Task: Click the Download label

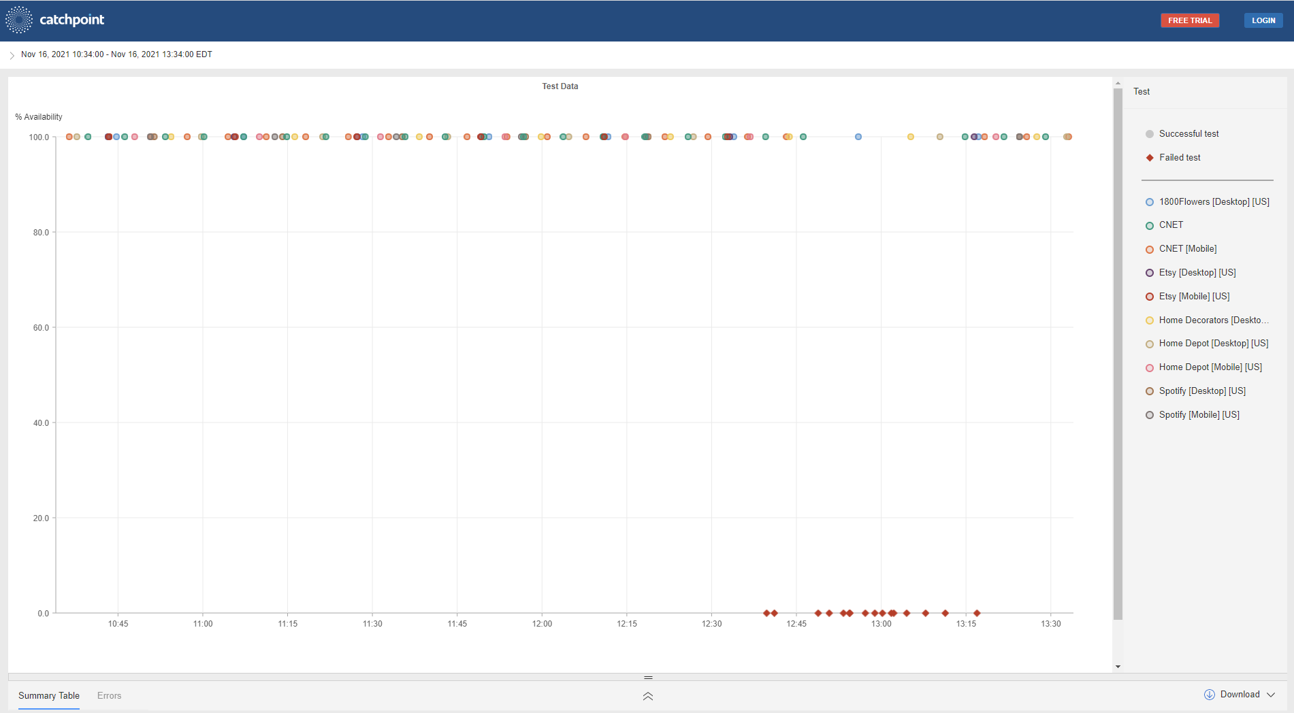Action: [1240, 695]
